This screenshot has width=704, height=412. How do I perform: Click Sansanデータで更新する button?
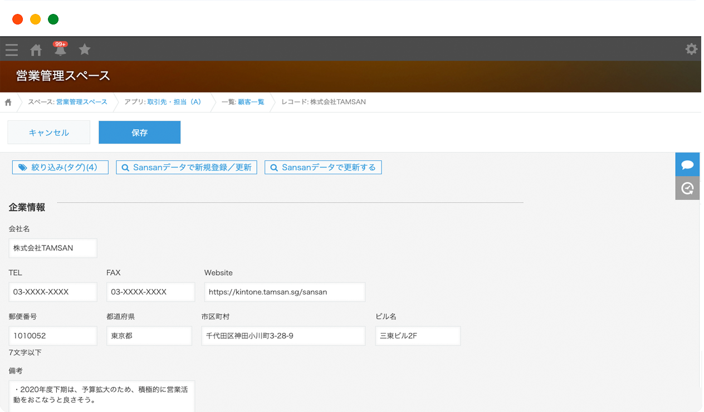[x=323, y=167]
